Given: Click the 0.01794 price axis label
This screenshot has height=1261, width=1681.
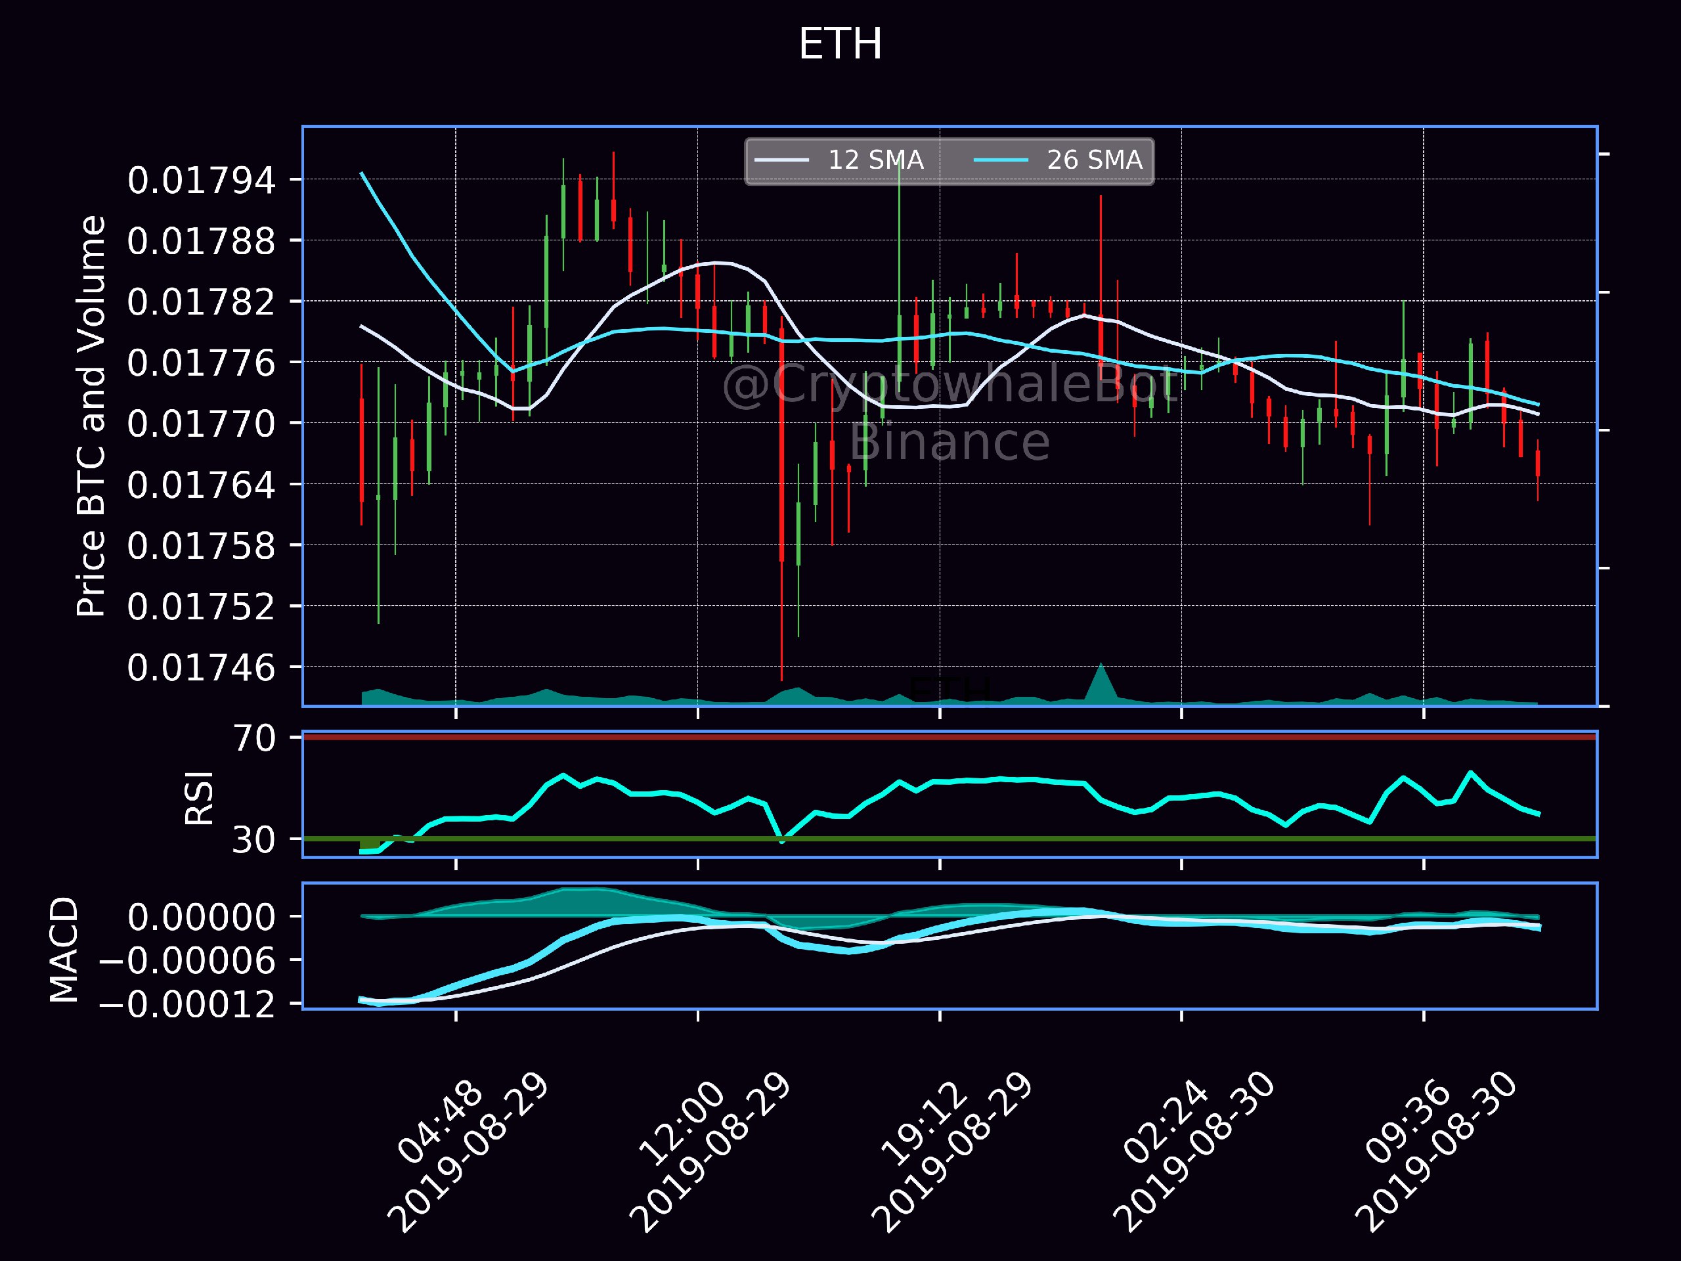Looking at the screenshot, I should [201, 181].
